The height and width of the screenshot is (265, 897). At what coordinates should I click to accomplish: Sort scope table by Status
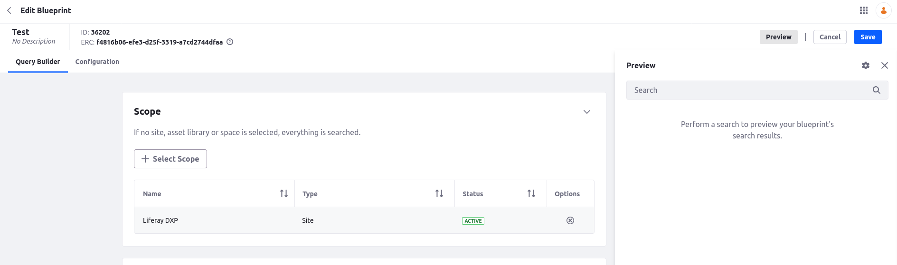[x=531, y=193]
